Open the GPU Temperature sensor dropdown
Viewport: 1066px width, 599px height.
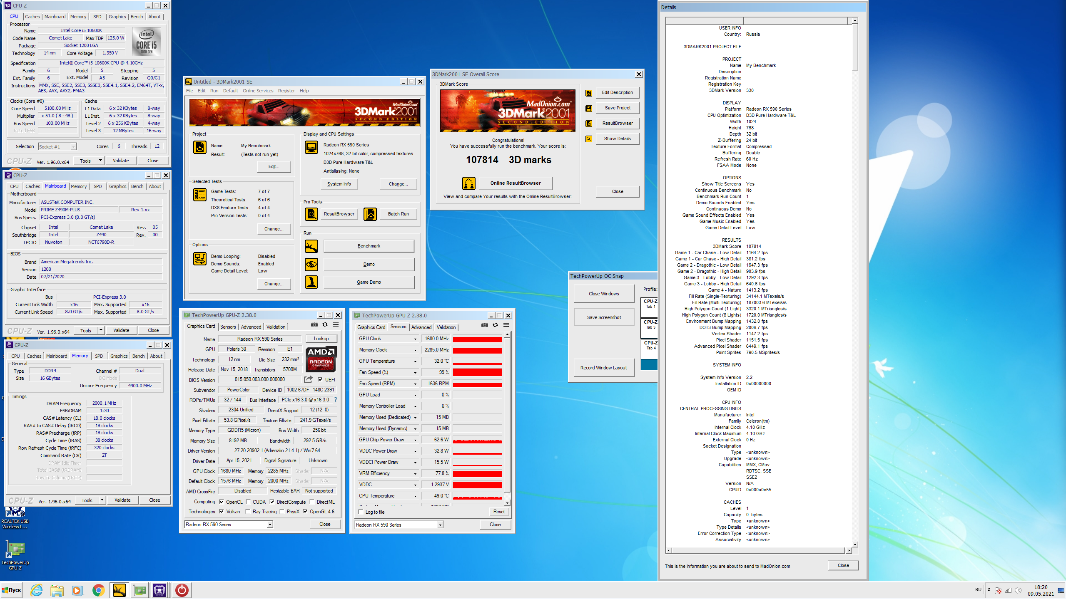point(415,361)
